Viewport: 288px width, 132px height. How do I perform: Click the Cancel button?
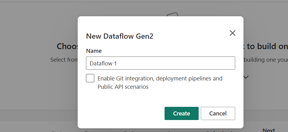pos(218,114)
